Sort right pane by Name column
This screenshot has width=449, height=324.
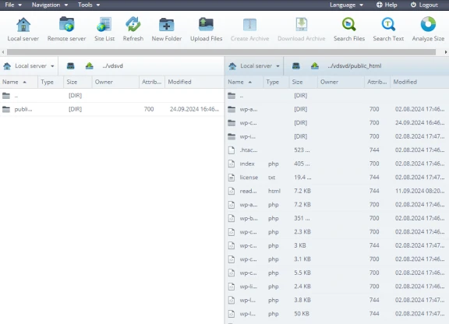[x=244, y=82]
